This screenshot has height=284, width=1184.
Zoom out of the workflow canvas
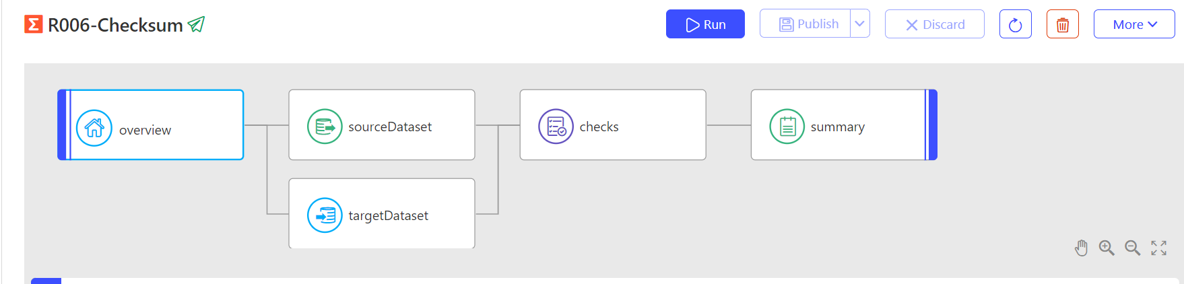pyautogui.click(x=1132, y=248)
